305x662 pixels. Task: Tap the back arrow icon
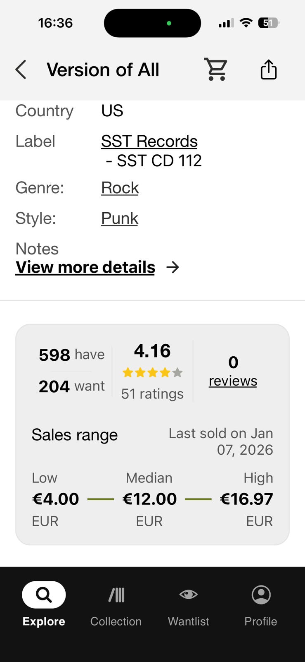pos(21,70)
